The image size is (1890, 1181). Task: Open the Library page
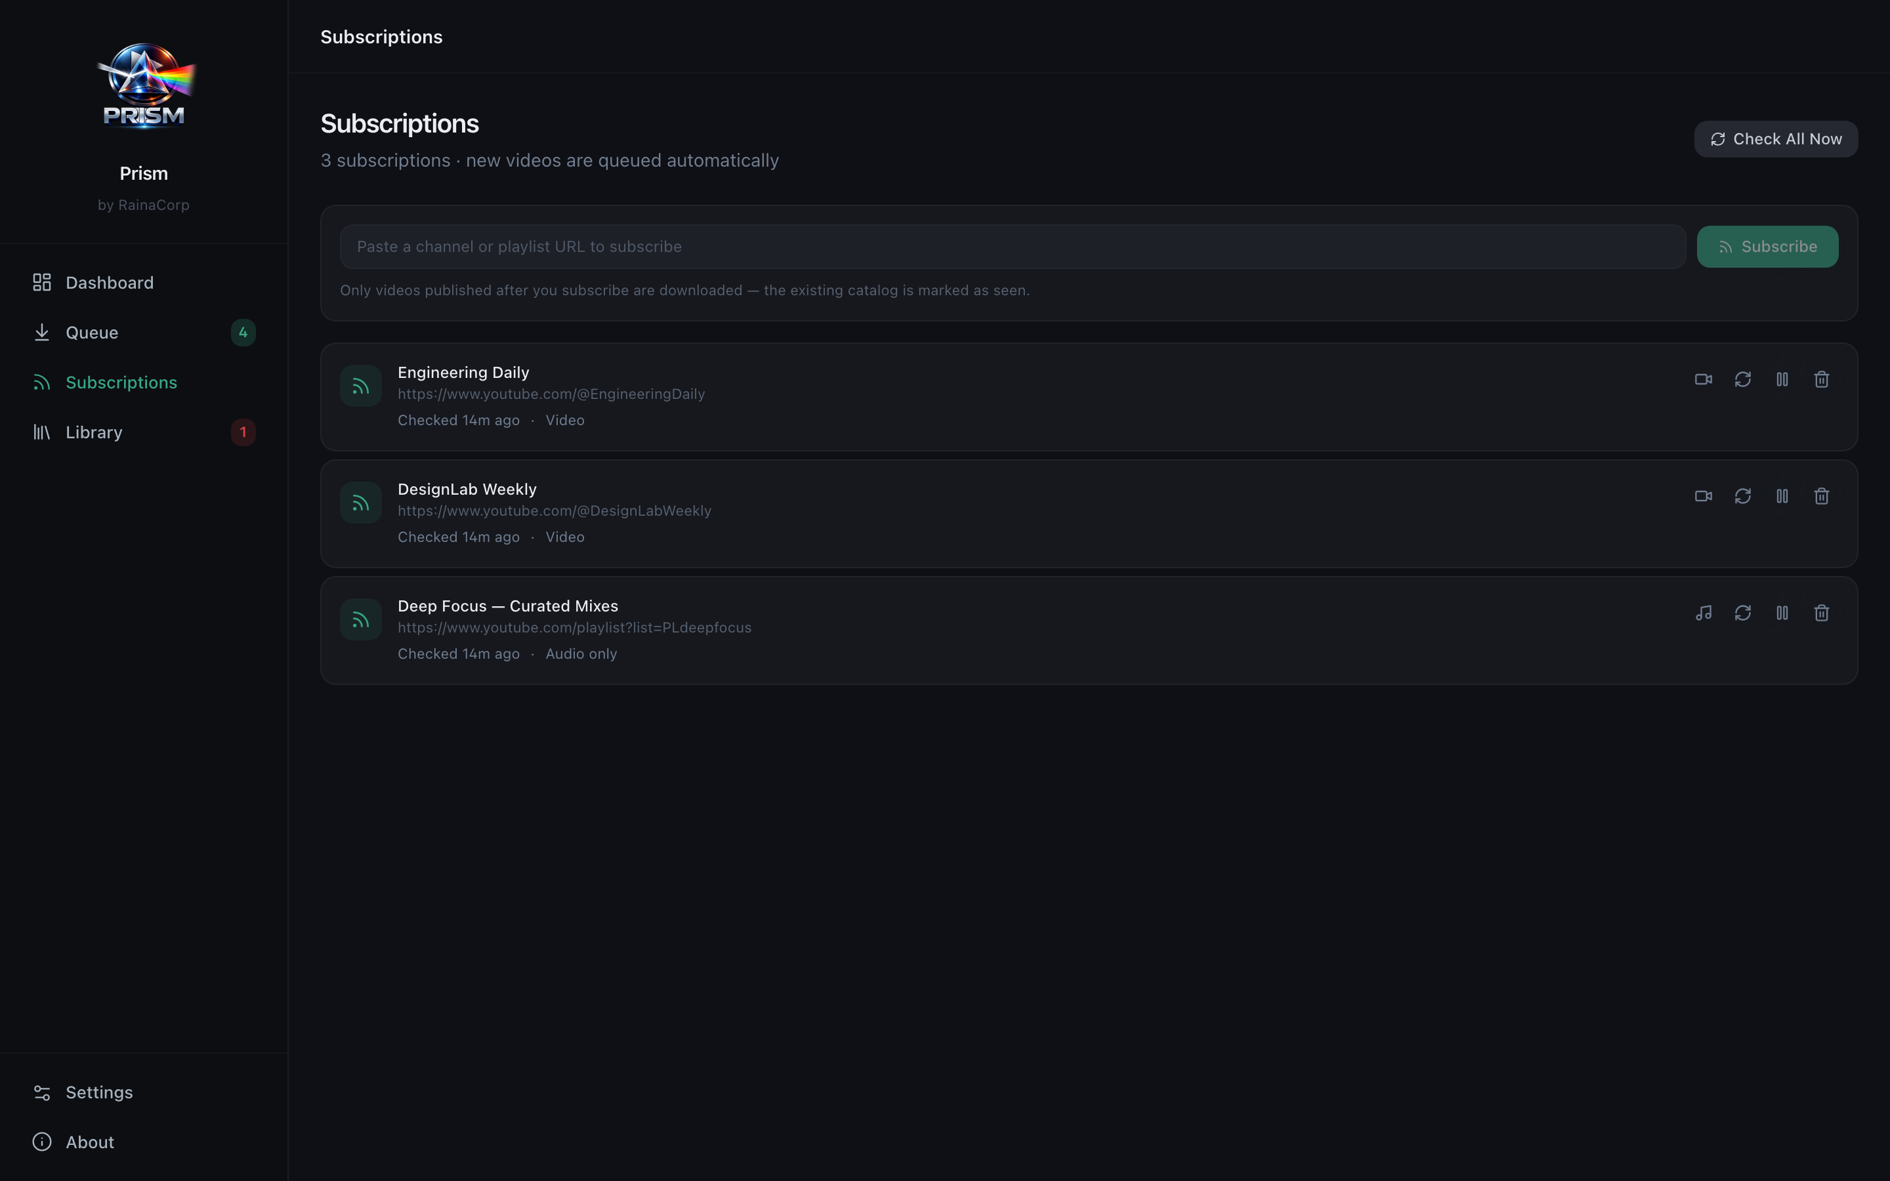click(x=144, y=433)
